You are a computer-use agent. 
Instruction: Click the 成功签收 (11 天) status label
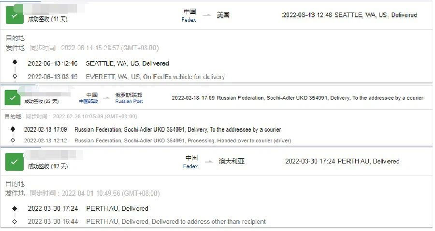click(47, 19)
